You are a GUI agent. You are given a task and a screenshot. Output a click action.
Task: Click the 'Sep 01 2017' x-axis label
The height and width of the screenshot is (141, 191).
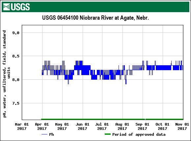pyautogui.click(x=142, y=126)
